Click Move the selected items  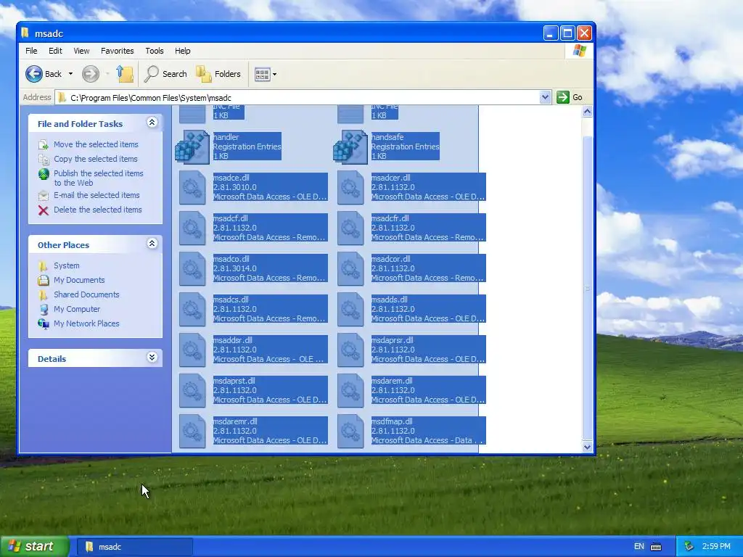(x=96, y=144)
